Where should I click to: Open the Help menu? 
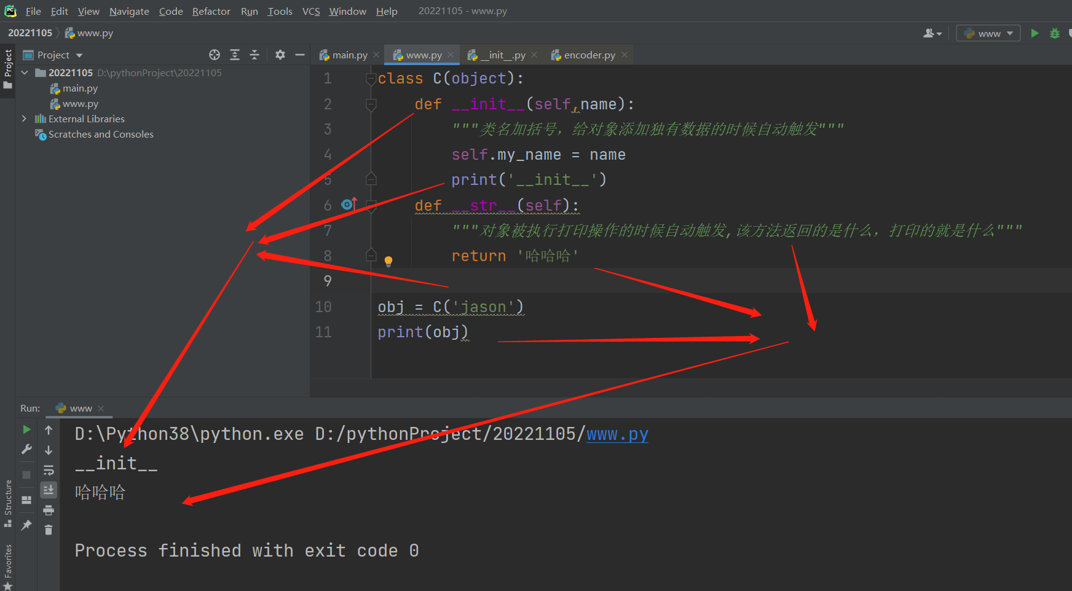[x=387, y=11]
